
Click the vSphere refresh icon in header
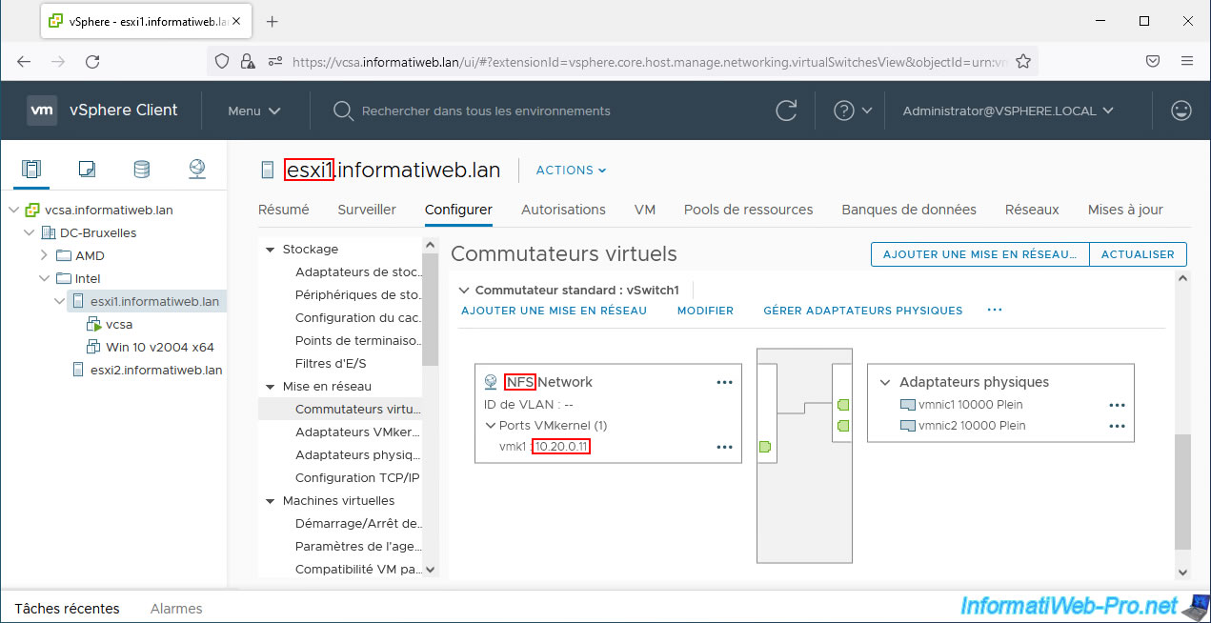coord(786,111)
